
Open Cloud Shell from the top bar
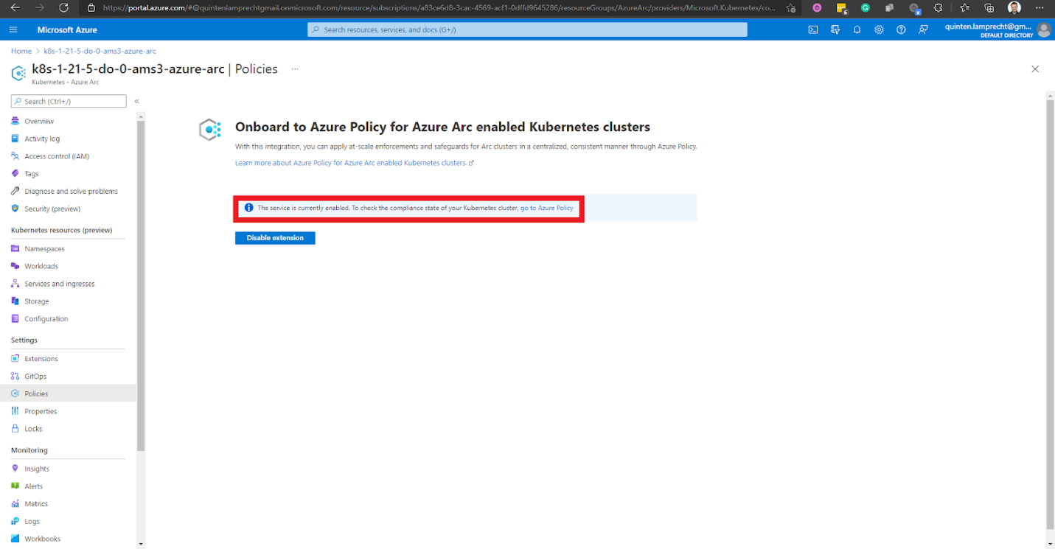pos(813,29)
